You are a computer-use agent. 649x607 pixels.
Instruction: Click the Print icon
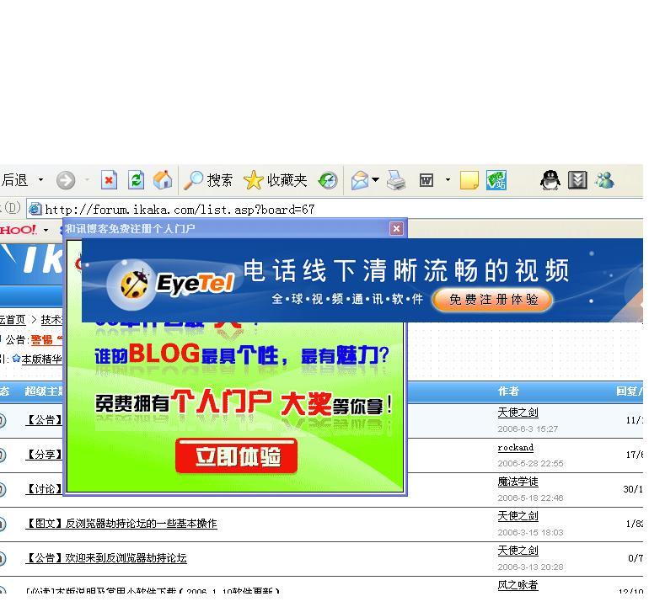click(x=396, y=181)
